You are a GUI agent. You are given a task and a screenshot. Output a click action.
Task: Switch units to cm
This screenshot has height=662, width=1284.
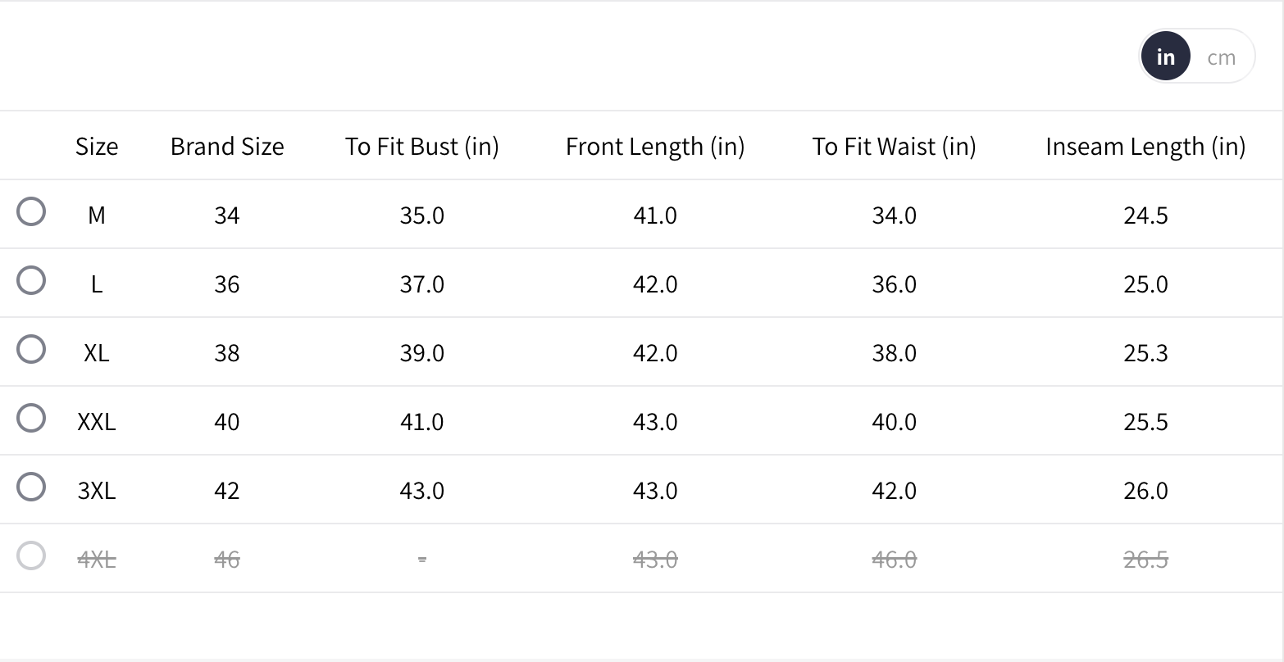(1221, 57)
